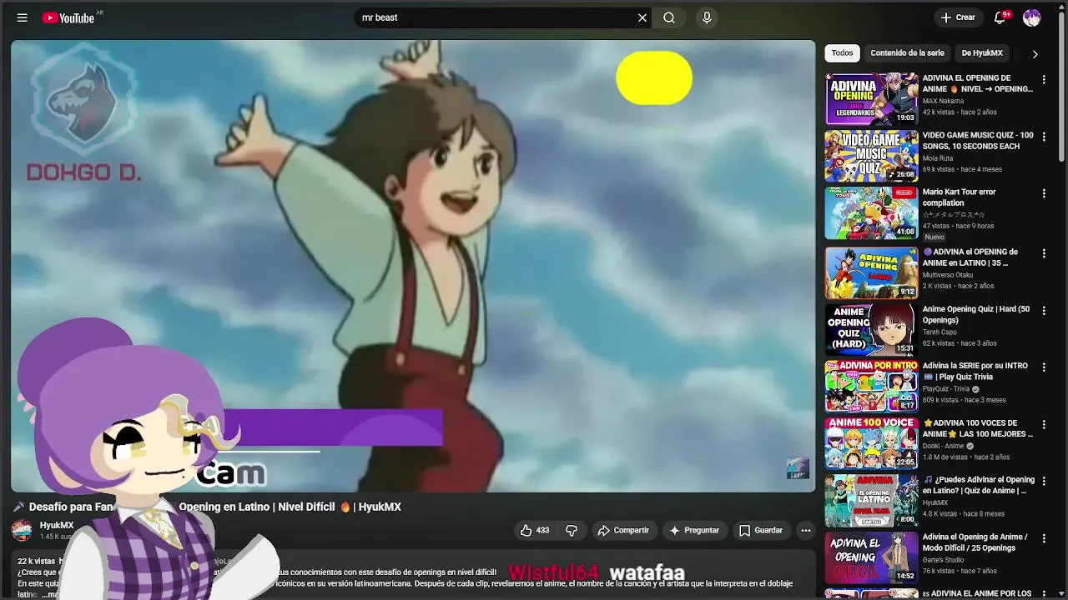
Task: Open El Opening Latino thumbnail 8:00
Action: click(x=871, y=500)
